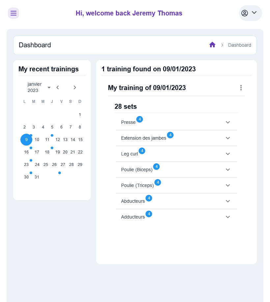Select January 30 on the calendar
Image resolution: width=270 pixels, height=302 pixels.
point(26,177)
